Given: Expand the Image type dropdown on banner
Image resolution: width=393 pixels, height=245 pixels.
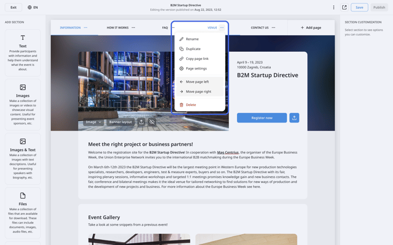Looking at the screenshot, I should [94, 122].
